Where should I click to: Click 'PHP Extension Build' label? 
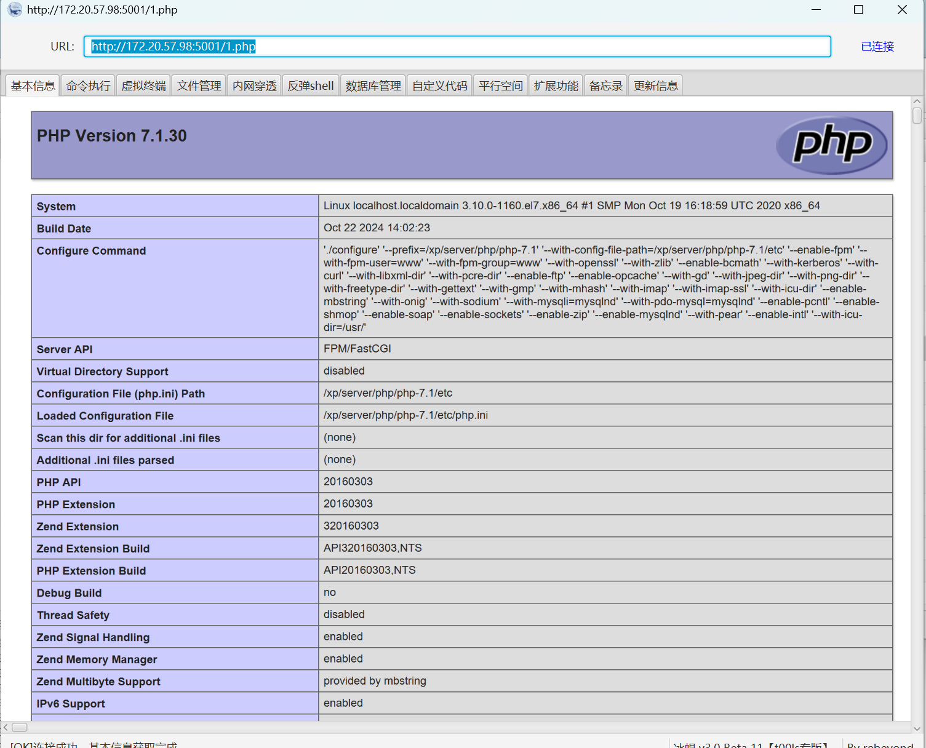tap(91, 571)
